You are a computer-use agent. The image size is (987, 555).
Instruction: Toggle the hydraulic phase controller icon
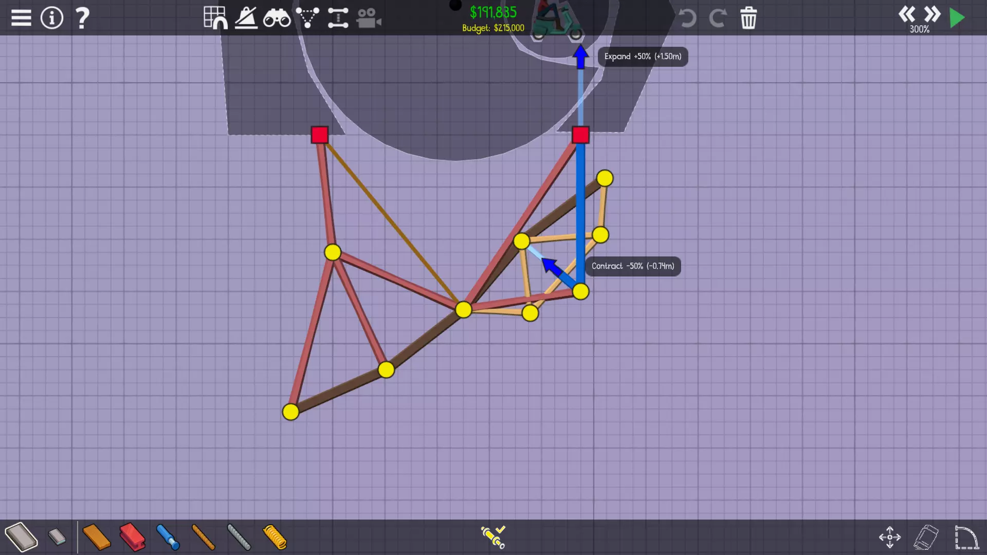point(493,536)
